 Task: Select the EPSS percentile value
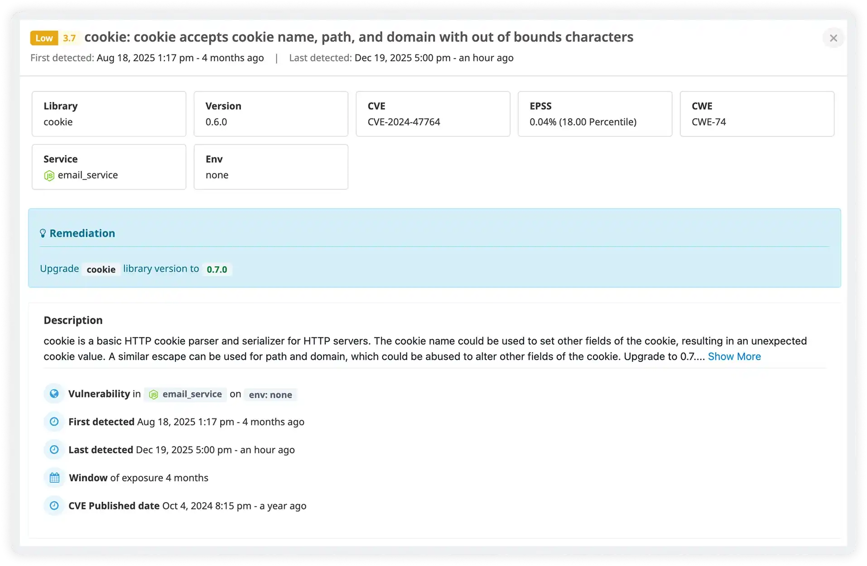pos(583,122)
